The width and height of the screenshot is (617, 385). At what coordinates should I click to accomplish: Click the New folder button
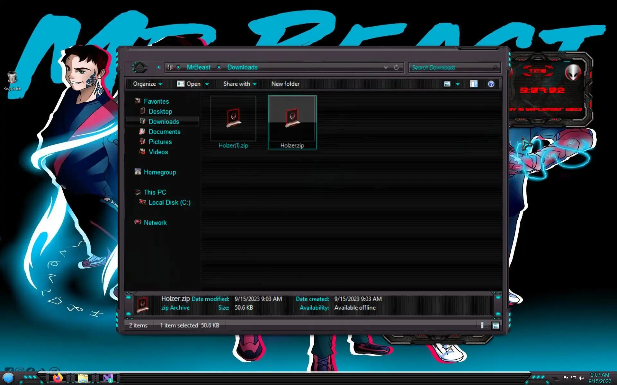[285, 84]
